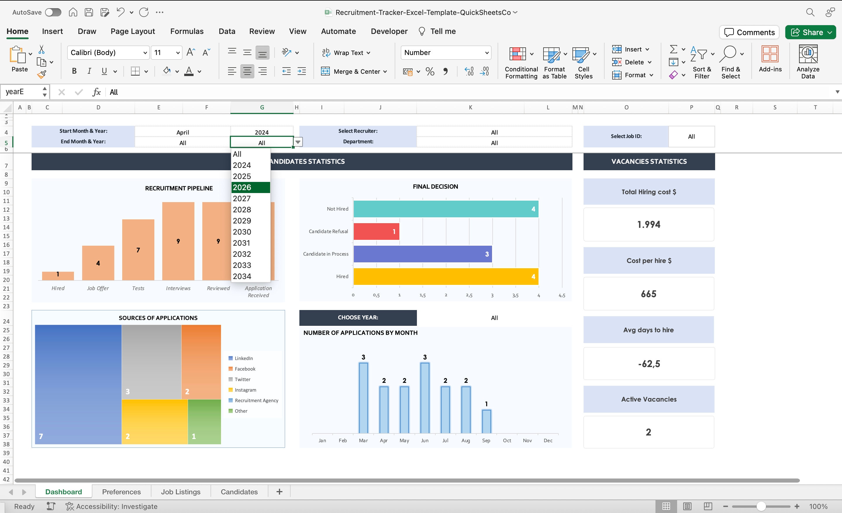Screen dimensions: 842x513
Task: Toggle Italic formatting
Action: coord(89,71)
